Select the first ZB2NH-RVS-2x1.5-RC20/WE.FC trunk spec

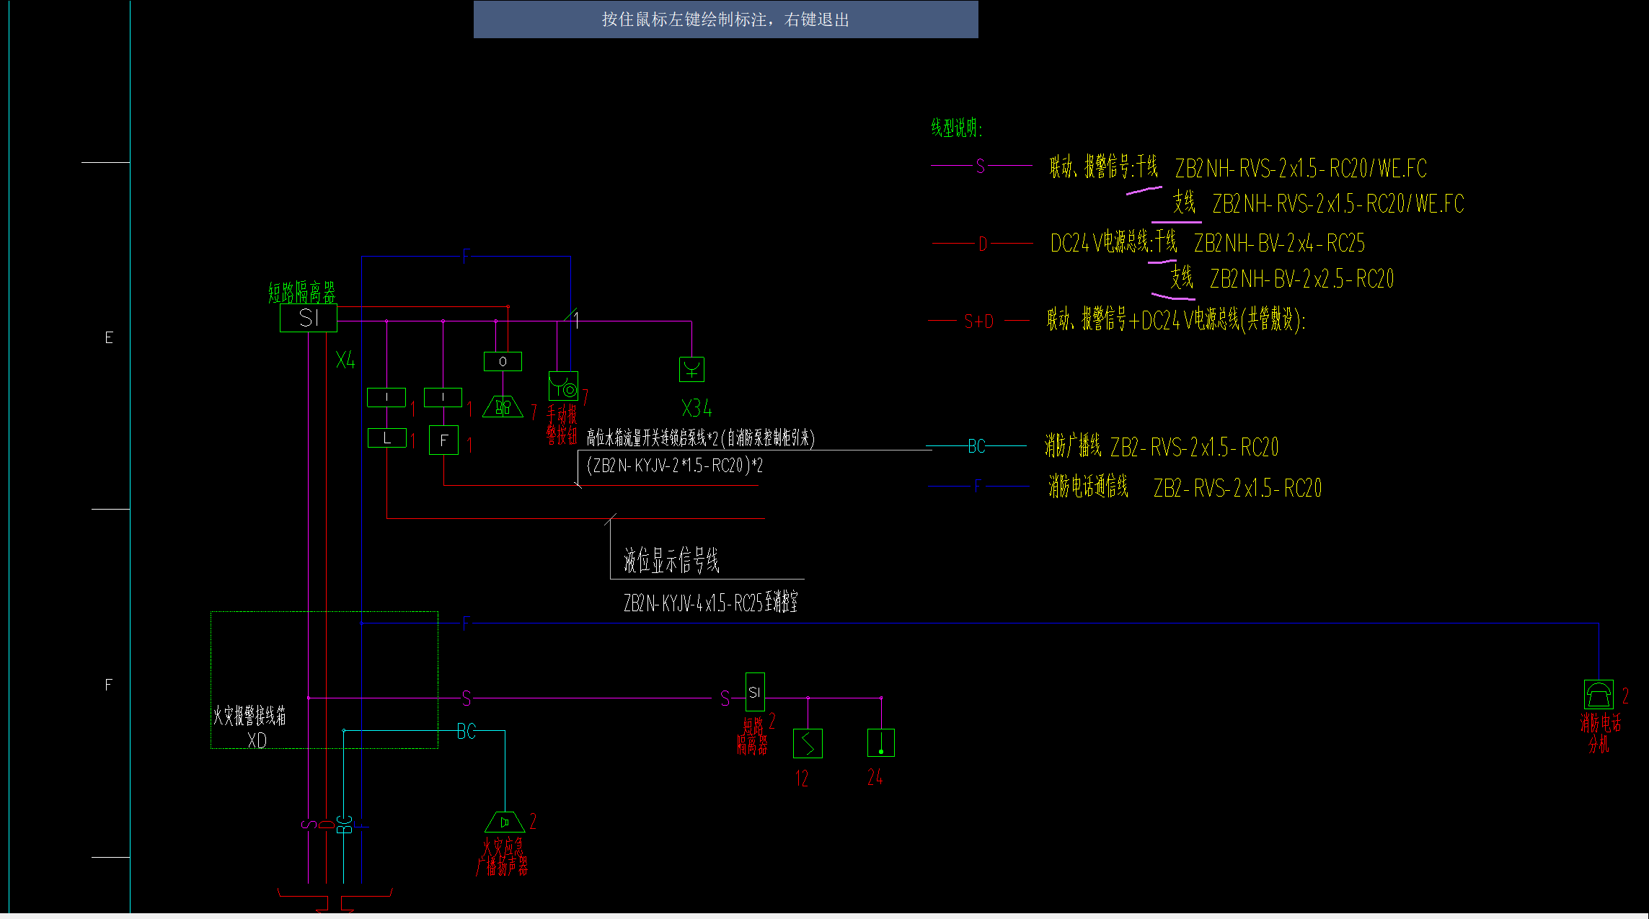tap(1301, 169)
